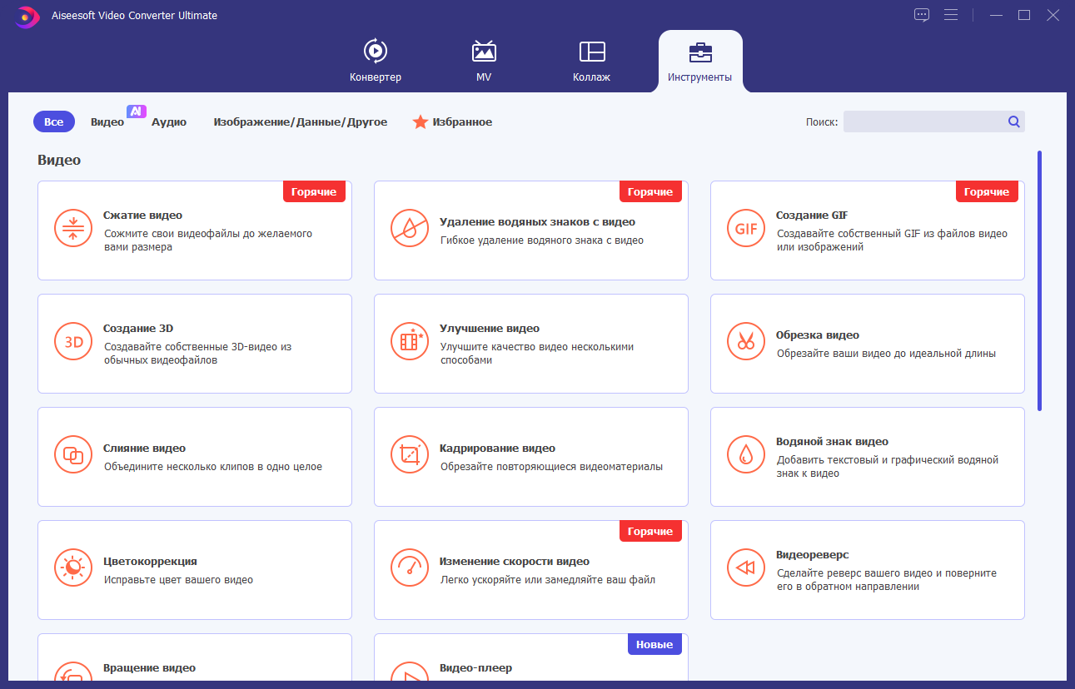
Task: Switch to the MV tab
Action: pos(484,61)
